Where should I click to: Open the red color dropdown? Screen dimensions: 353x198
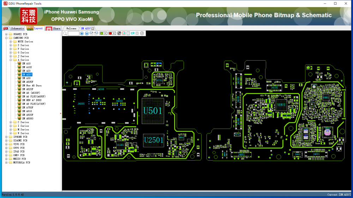click(114, 33)
